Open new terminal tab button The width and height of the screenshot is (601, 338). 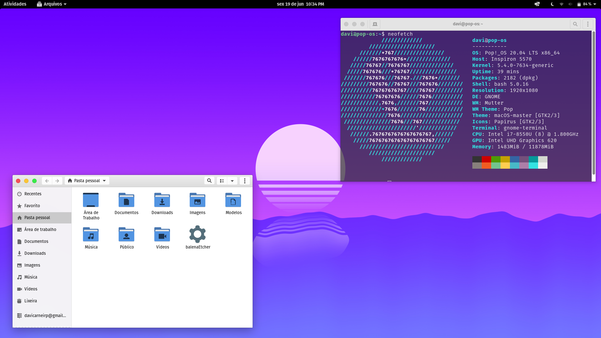click(x=375, y=24)
